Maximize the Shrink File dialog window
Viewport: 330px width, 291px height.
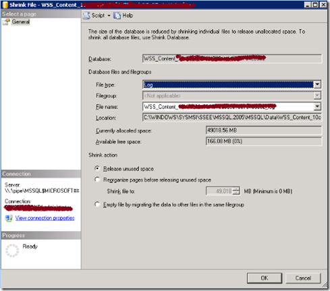point(315,5)
